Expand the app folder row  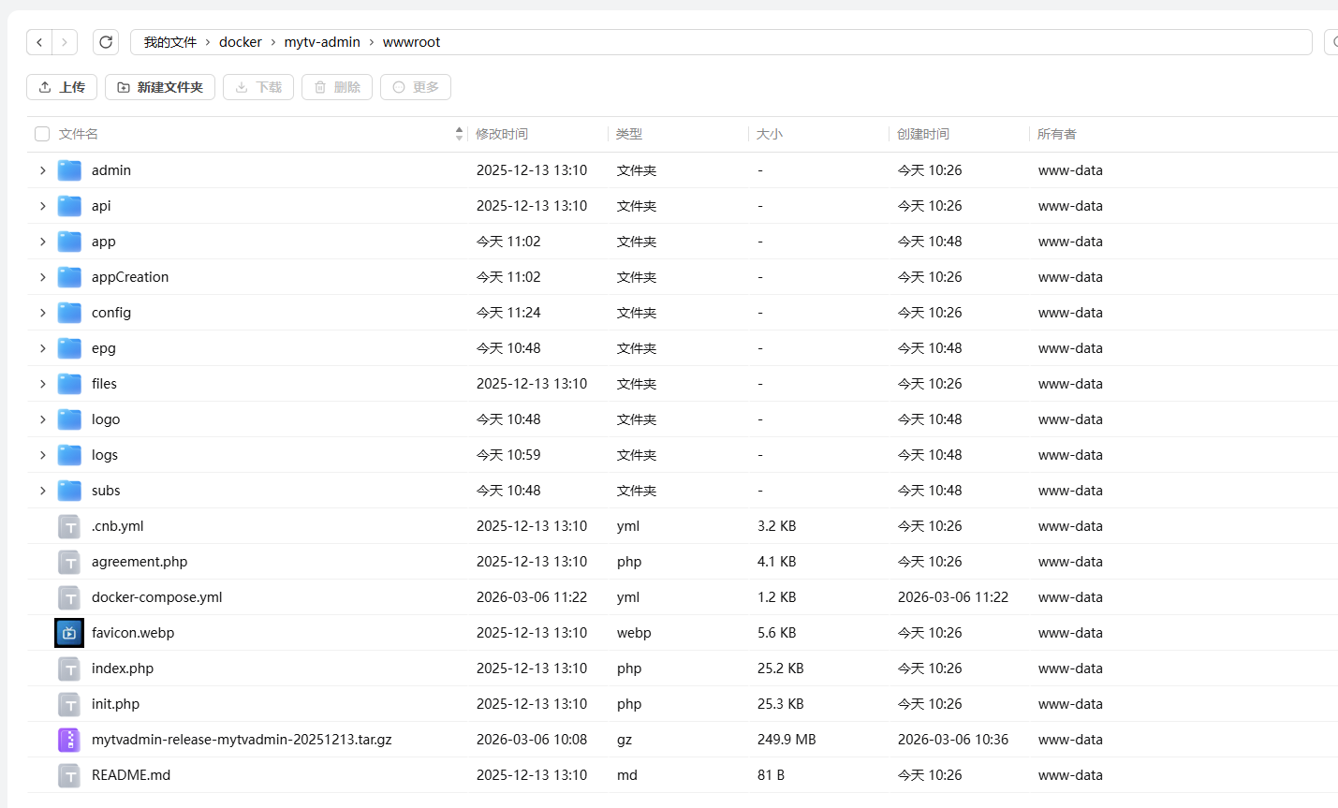[x=42, y=242]
